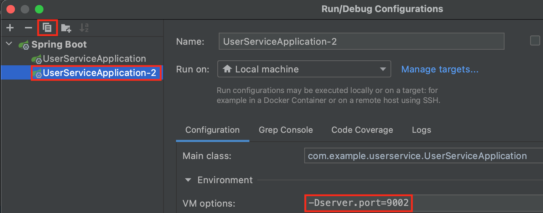Toggle the checkbox beside the Name field

[535, 40]
